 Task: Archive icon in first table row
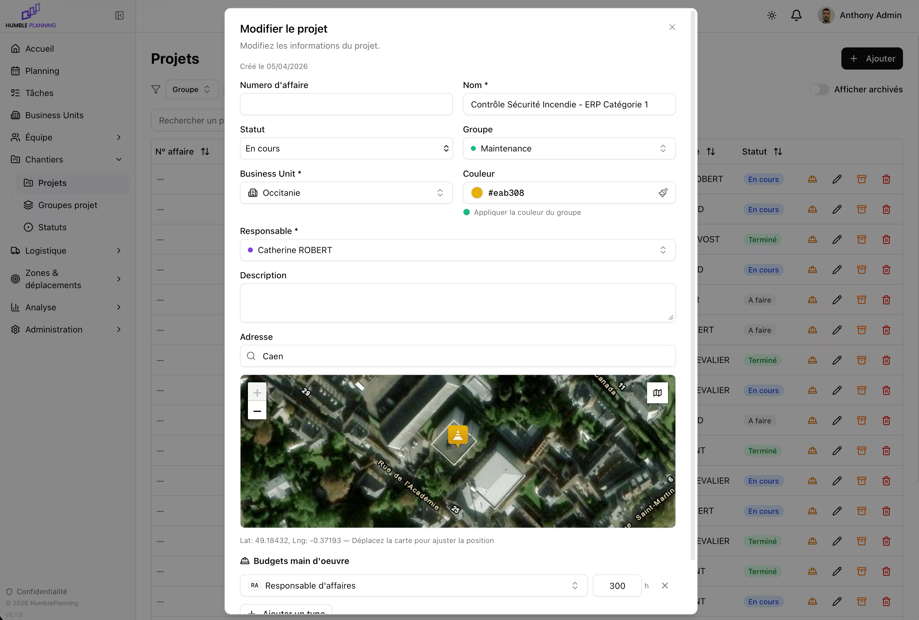coord(861,179)
